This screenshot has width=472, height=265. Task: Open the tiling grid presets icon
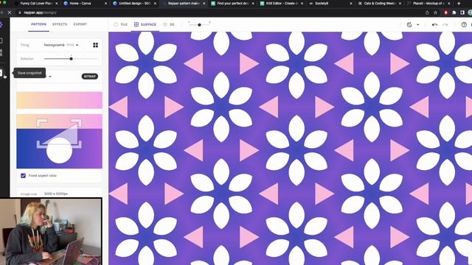[95, 45]
